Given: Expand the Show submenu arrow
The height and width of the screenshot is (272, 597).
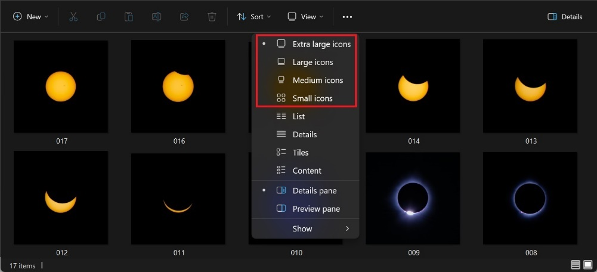Looking at the screenshot, I should point(347,228).
